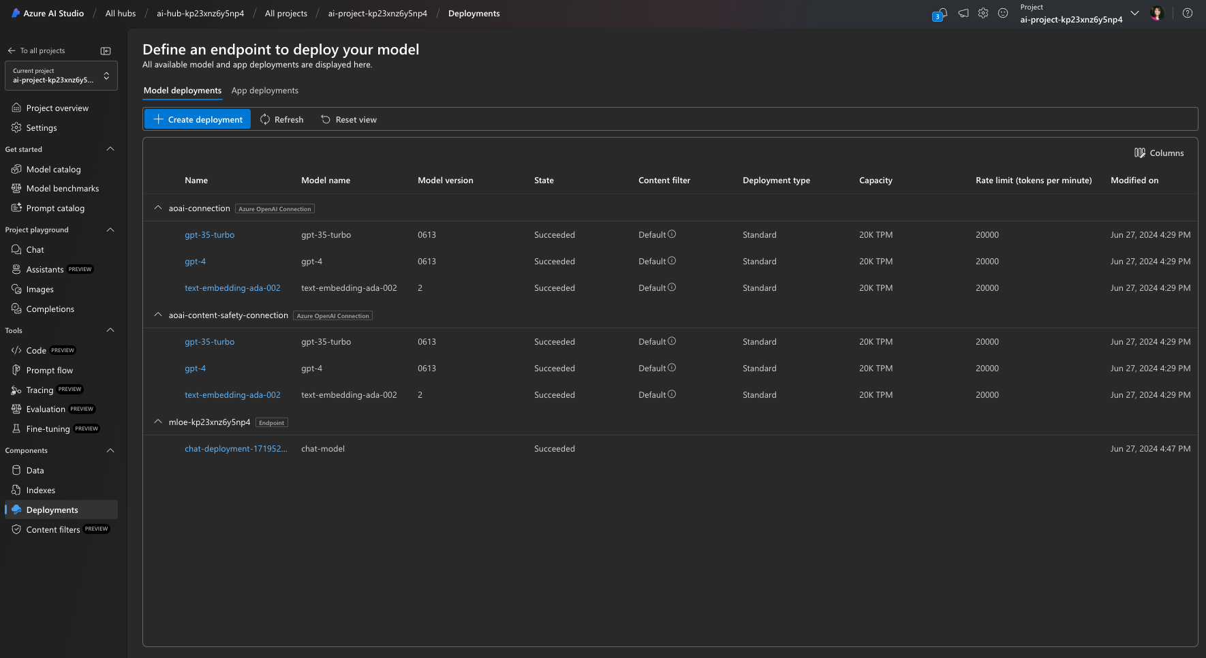Open the Columns chooser
Image resolution: width=1206 pixels, height=658 pixels.
[x=1159, y=153]
